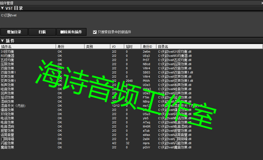Click the M40R identity ID
The width and height of the screenshot is (263, 160).
coord(146,126)
